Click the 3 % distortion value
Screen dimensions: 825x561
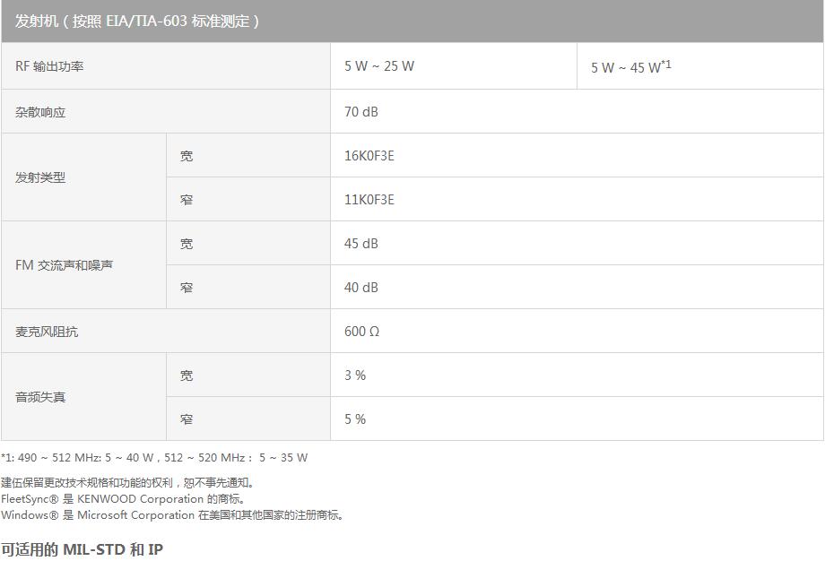[x=355, y=375]
